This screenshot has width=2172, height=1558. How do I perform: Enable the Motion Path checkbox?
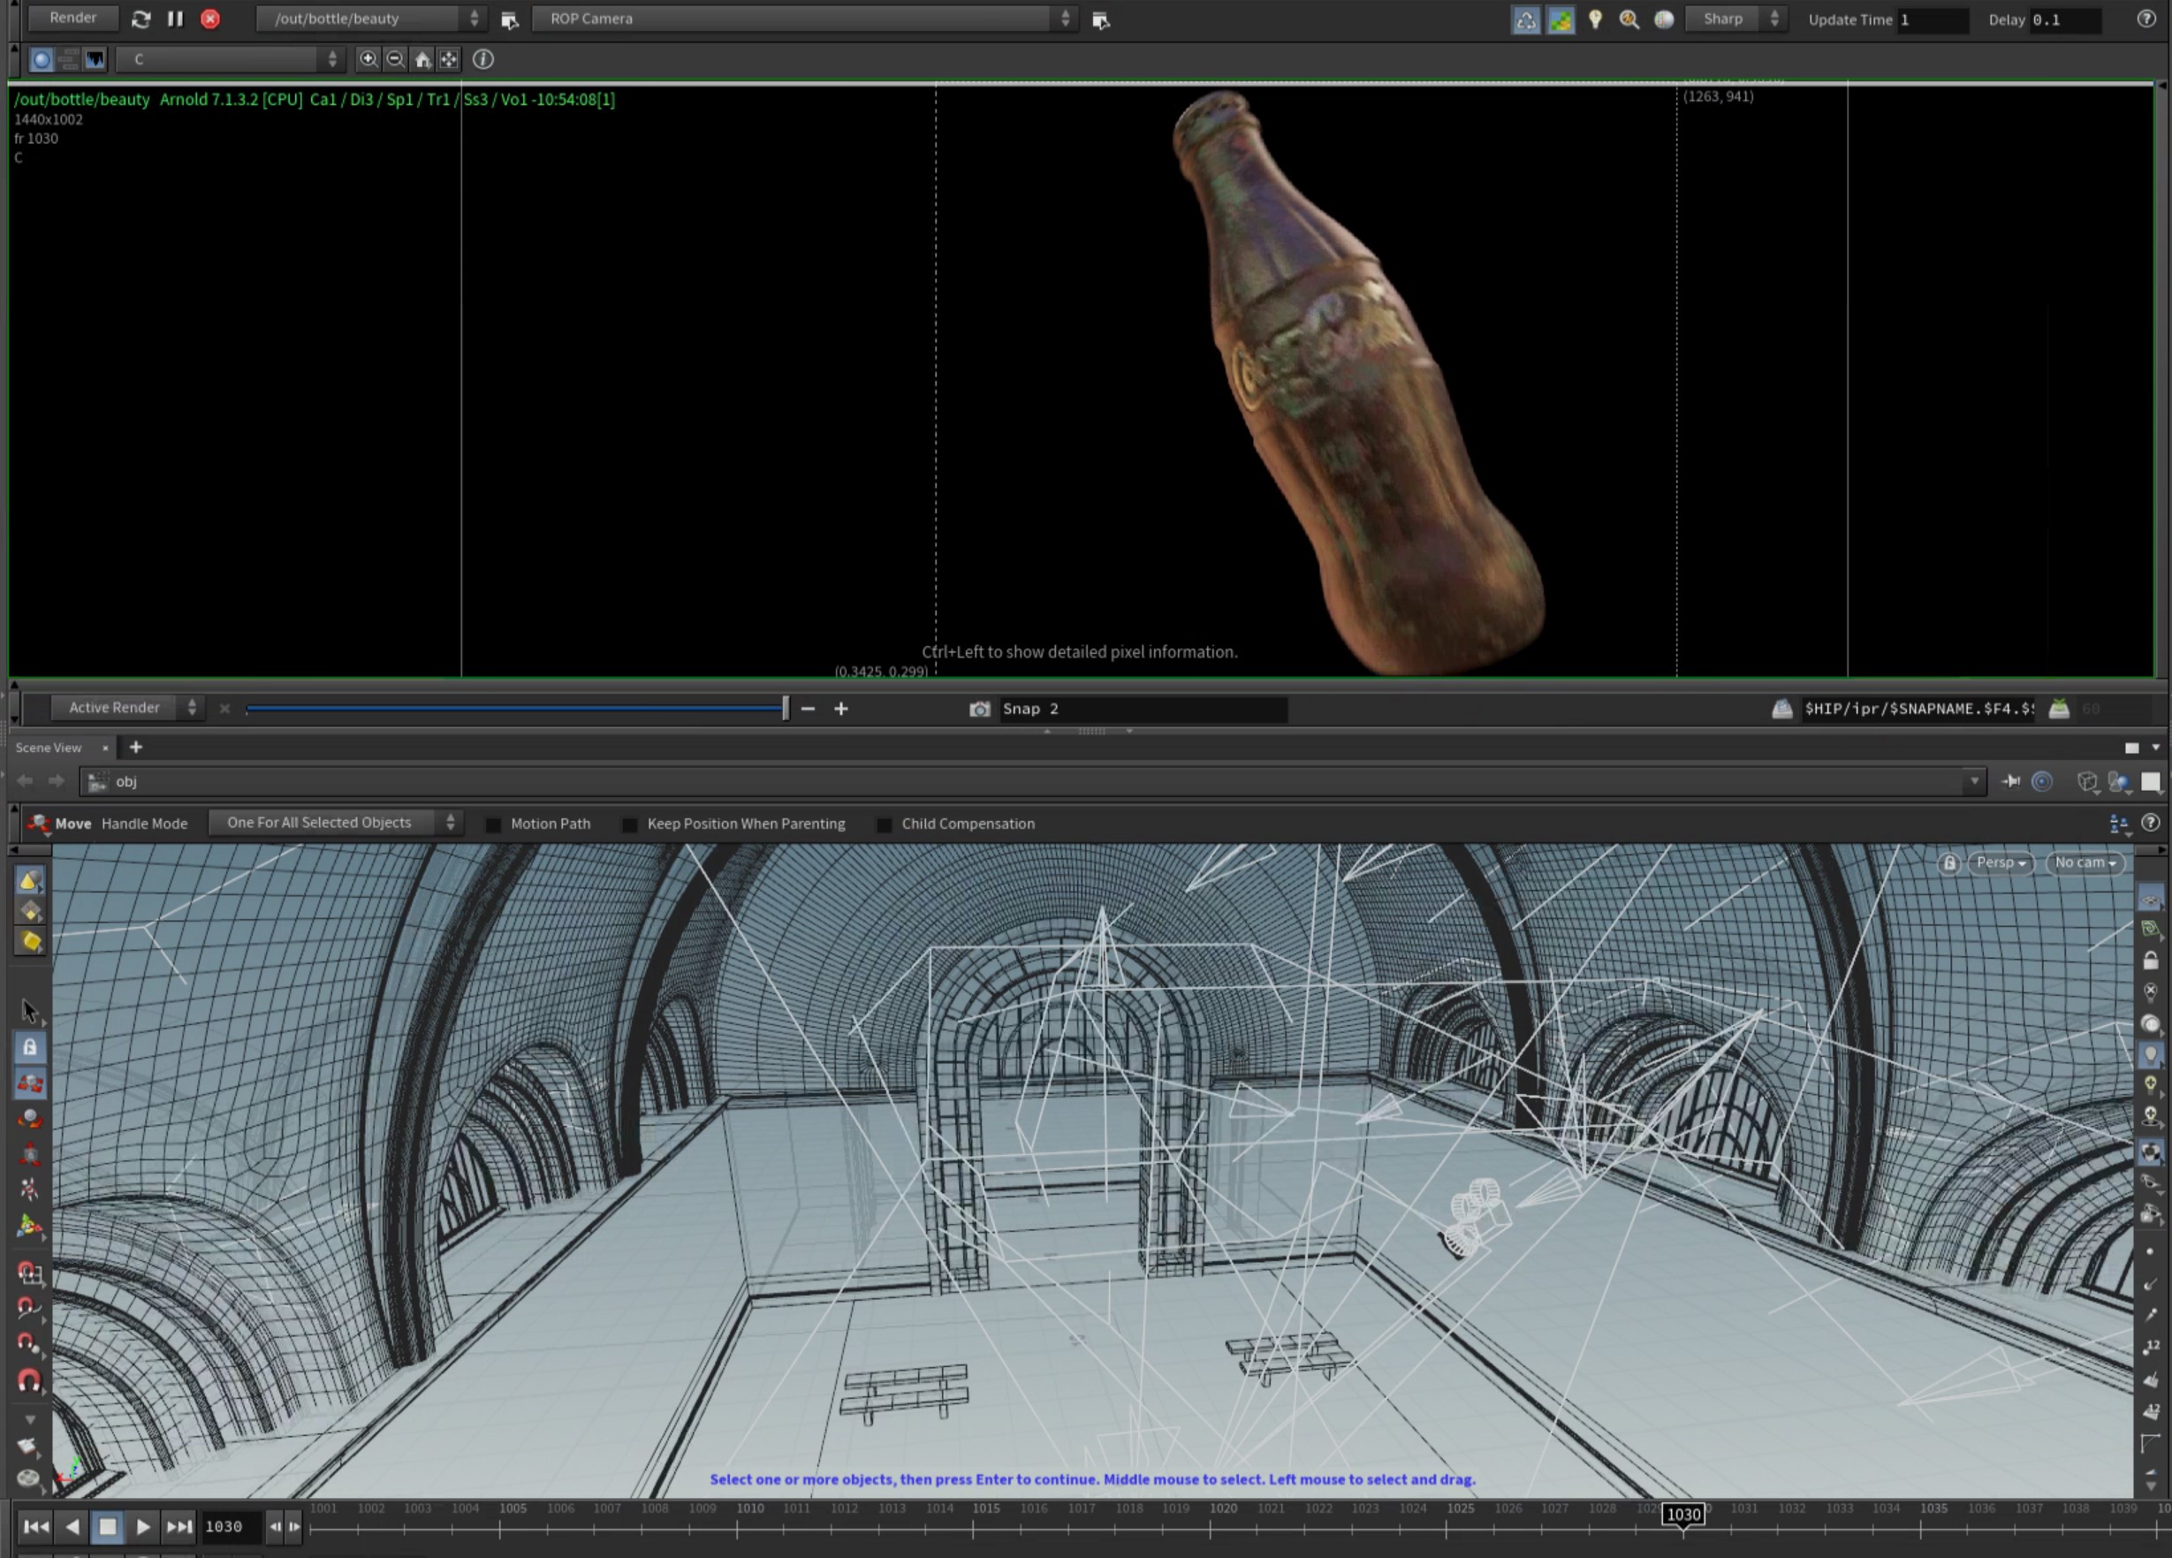493,825
